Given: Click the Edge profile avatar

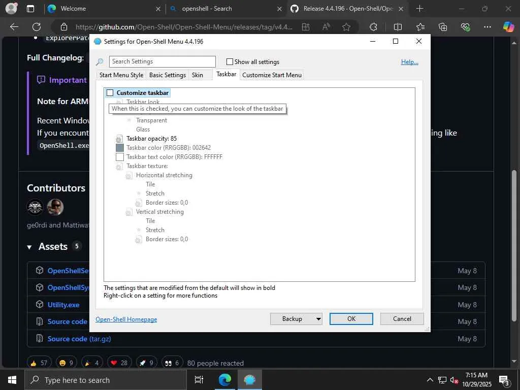Looking at the screenshot, I should (x=11, y=9).
